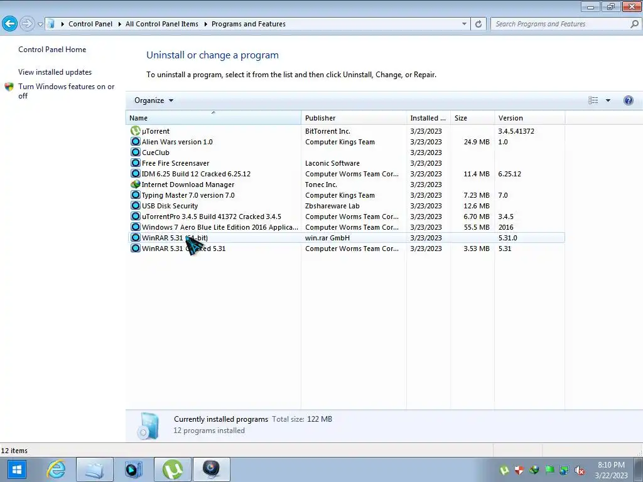Open the file explorer taskbar icon
Viewport: 643px width, 482px height.
[95, 469]
